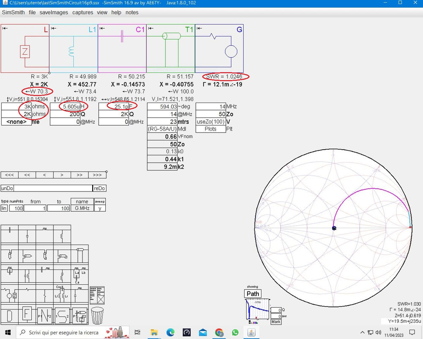Collapse the T1 transmission line block arrow
423x339 pixels.
pos(151,28)
